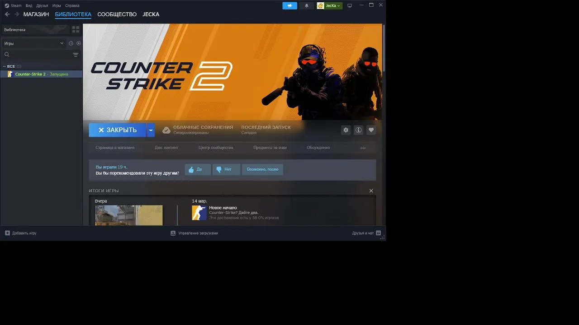Open game settings gear icon

[346, 130]
